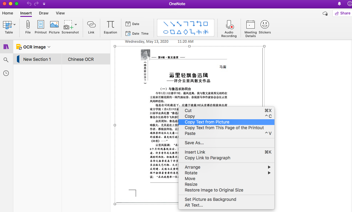352x212 pixels.
Task: Open recent notes clock icon
Action: click(x=6, y=73)
